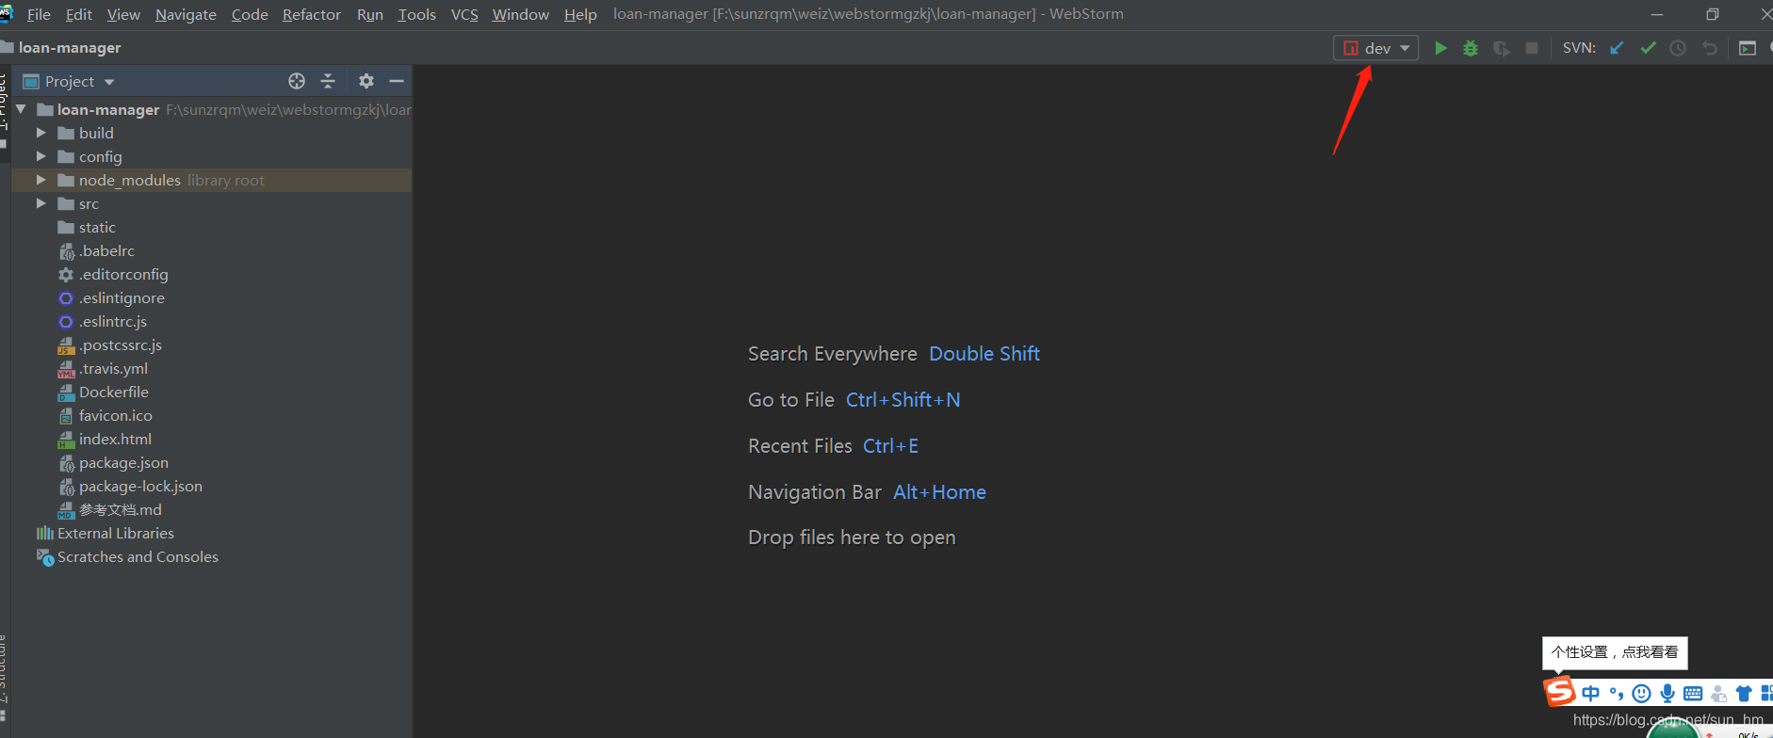Start Sogou voice input microphone

(1667, 694)
